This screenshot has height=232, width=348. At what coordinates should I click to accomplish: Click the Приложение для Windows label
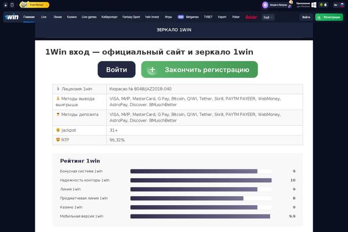tap(303, 5)
